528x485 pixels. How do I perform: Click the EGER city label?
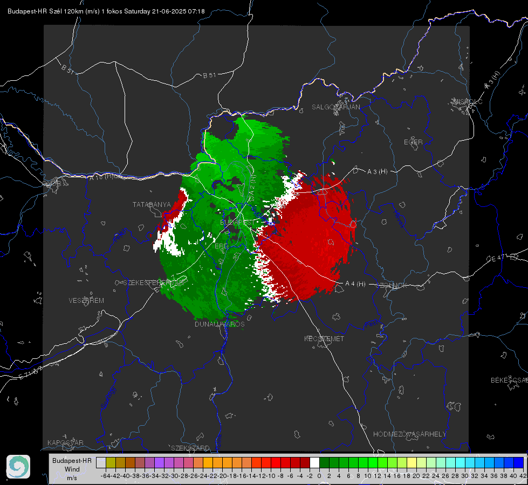(413, 142)
